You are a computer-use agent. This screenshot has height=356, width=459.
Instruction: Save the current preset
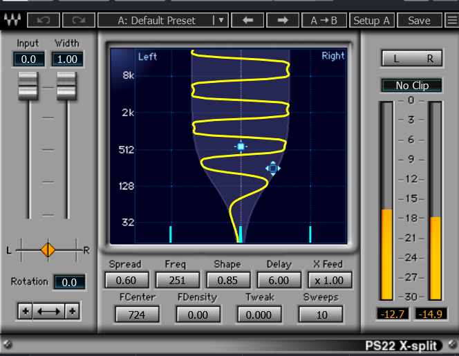419,20
